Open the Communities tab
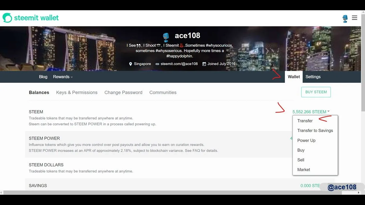Screen dimensions: 365x205 163,93
